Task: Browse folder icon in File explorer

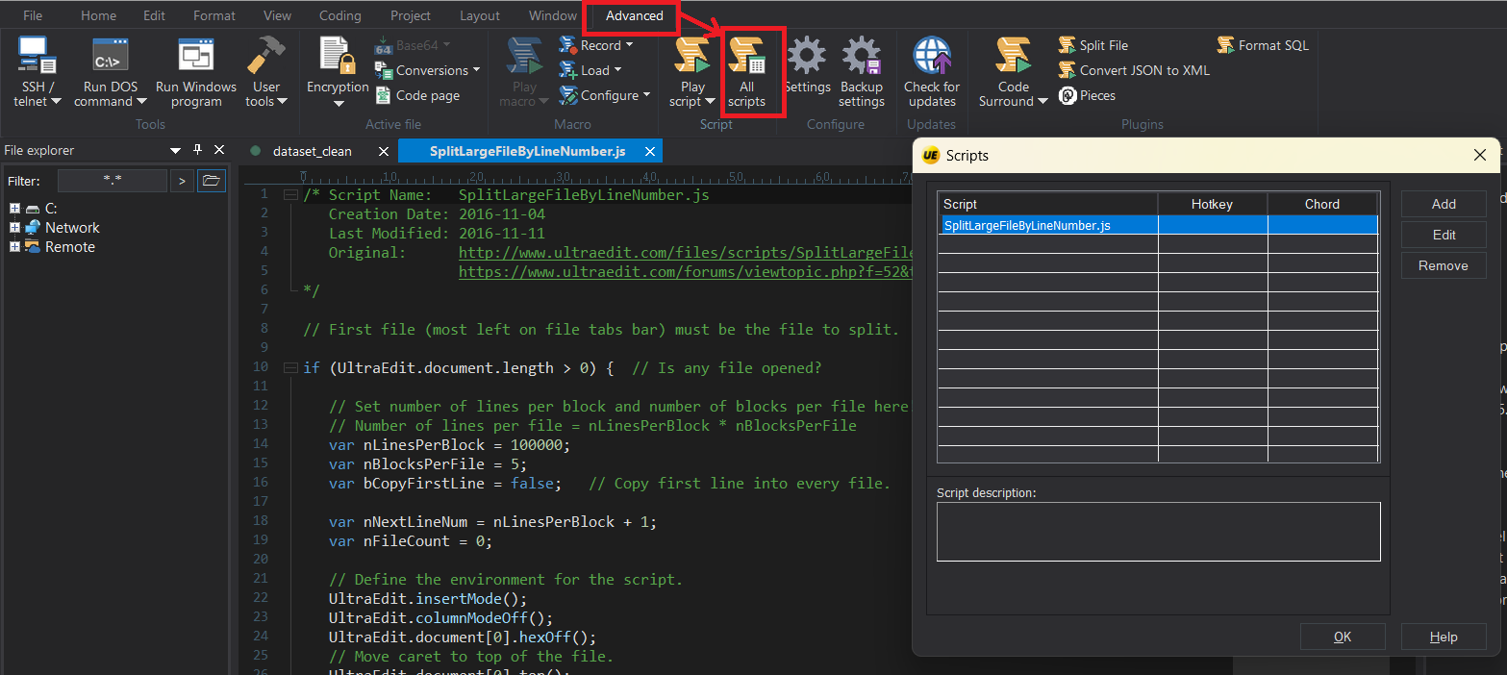Action: (x=212, y=181)
